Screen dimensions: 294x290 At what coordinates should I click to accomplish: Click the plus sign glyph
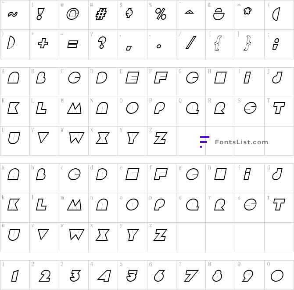(x=43, y=43)
